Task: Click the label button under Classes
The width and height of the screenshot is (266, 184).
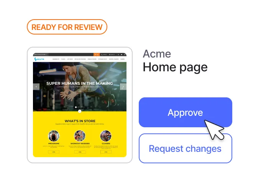Action: 106,152
